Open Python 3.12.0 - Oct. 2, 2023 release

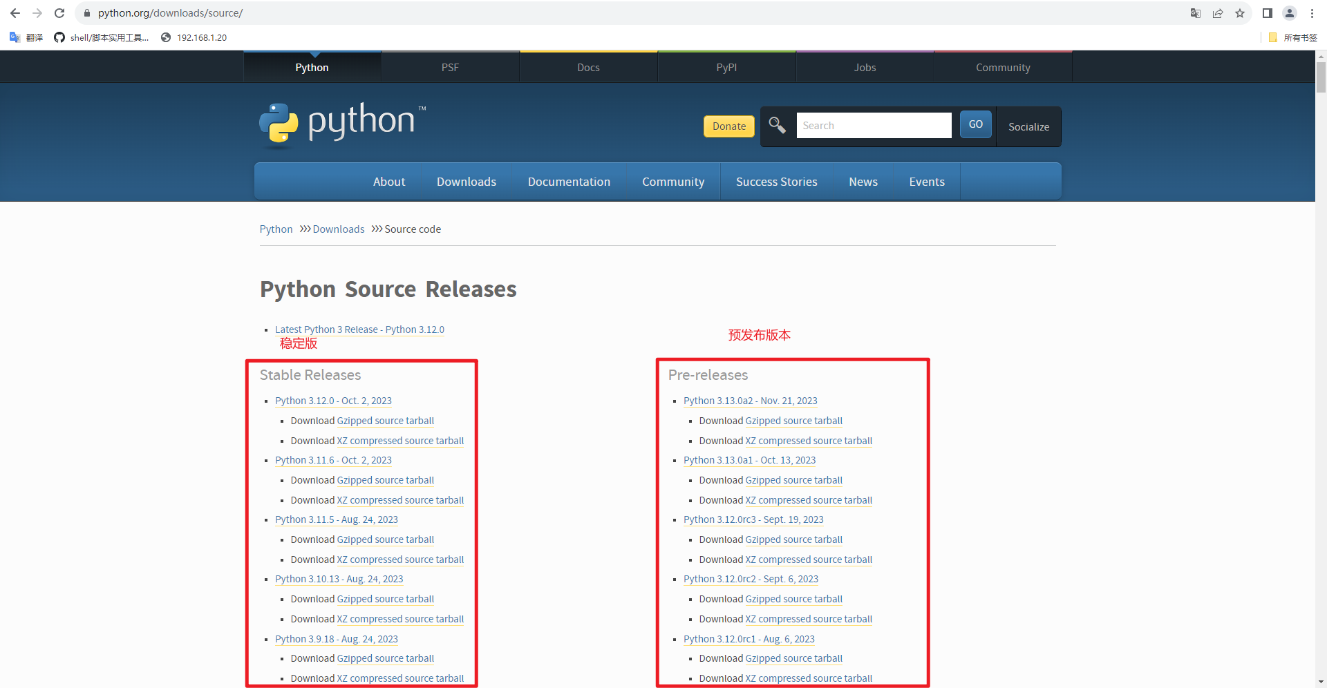point(333,401)
